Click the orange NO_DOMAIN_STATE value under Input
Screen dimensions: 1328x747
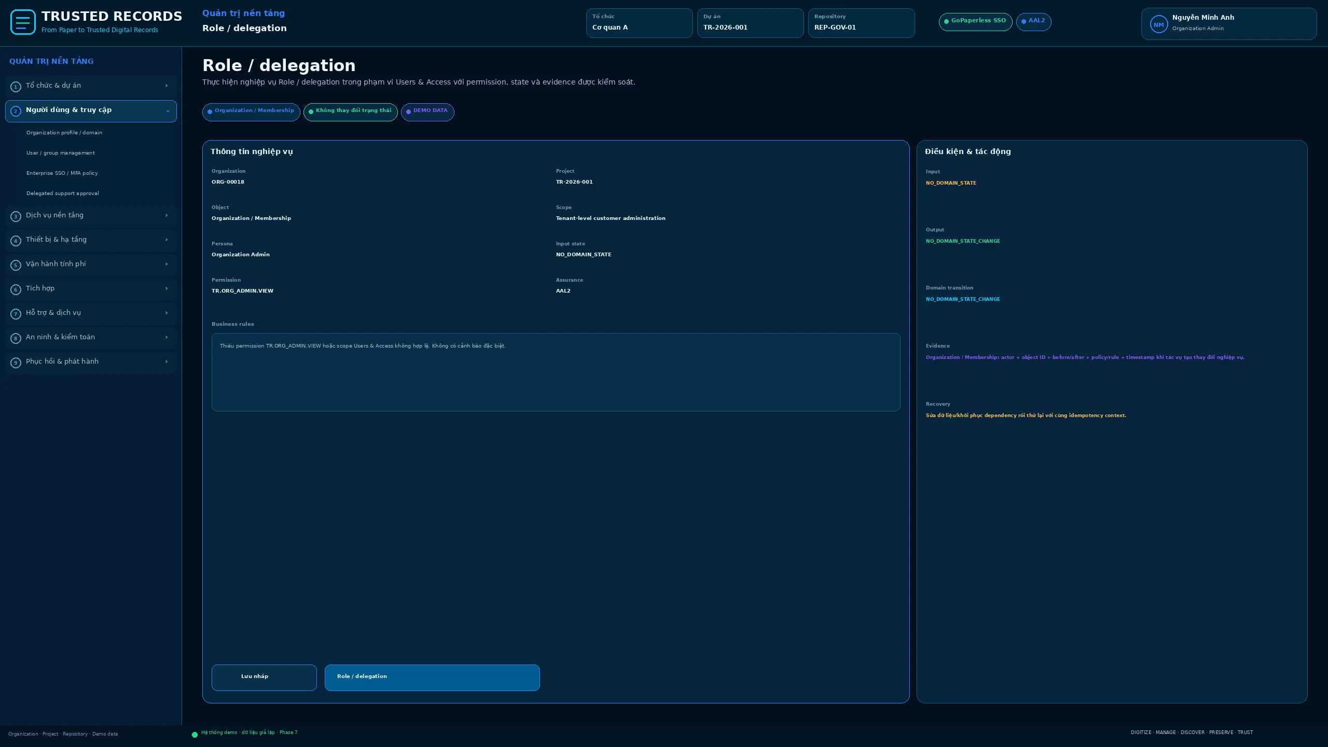coord(951,183)
